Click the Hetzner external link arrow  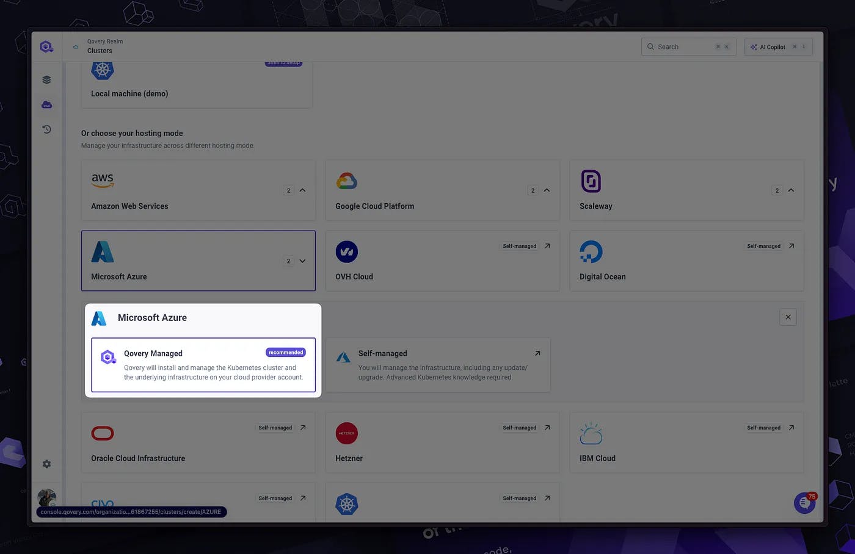[x=547, y=428]
